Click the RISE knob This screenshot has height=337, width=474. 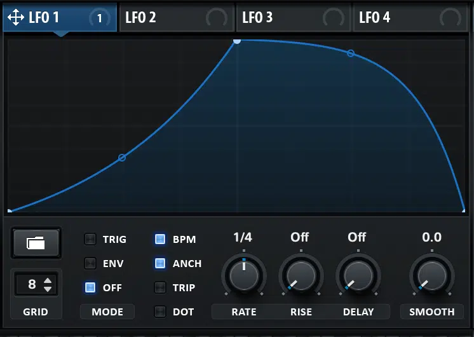tap(301, 275)
